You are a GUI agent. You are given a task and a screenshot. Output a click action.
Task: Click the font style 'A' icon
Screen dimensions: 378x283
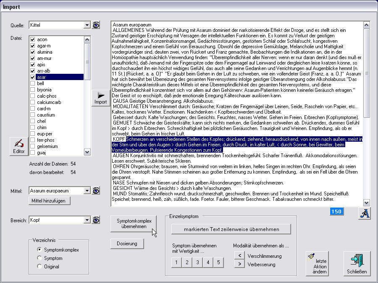coord(364,213)
